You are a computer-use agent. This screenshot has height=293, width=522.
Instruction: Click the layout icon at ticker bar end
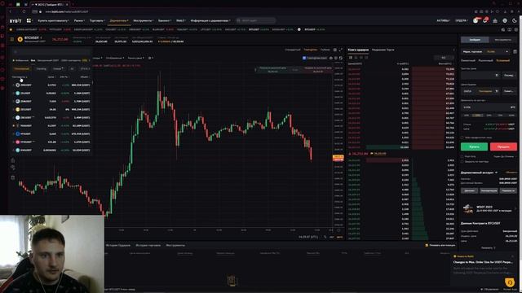coord(509,29)
